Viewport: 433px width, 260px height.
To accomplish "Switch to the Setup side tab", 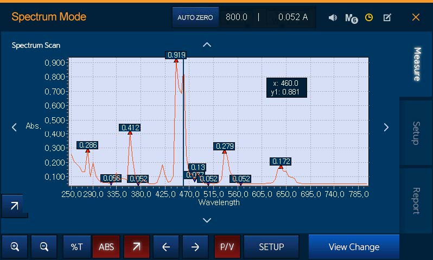I will (x=416, y=133).
